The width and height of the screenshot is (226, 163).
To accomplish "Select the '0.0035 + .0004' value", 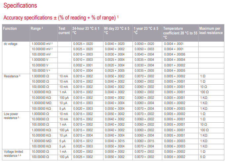I will [x=144, y=60].
